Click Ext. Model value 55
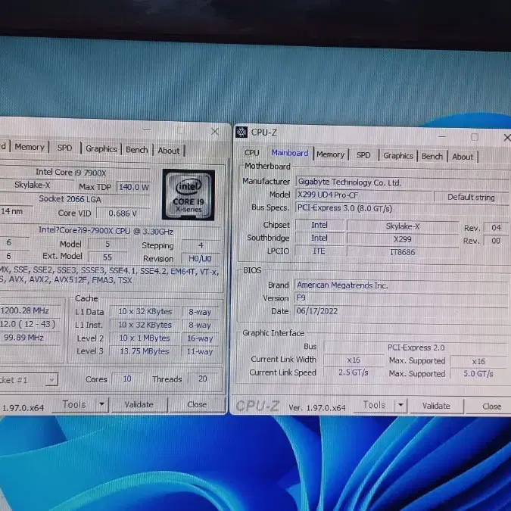This screenshot has width=511, height=511. [107, 257]
